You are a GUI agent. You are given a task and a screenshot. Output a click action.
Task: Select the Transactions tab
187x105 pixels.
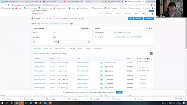pos(37,49)
